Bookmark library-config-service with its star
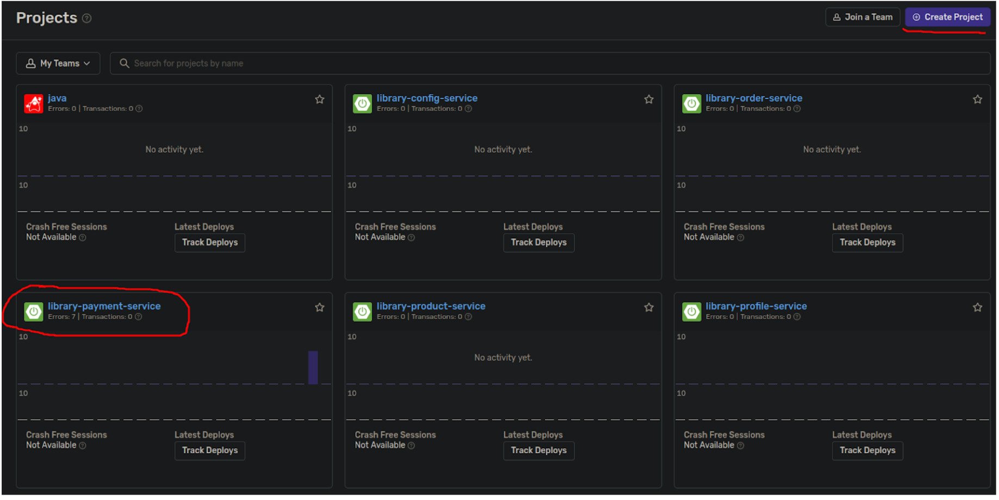 [x=649, y=100]
